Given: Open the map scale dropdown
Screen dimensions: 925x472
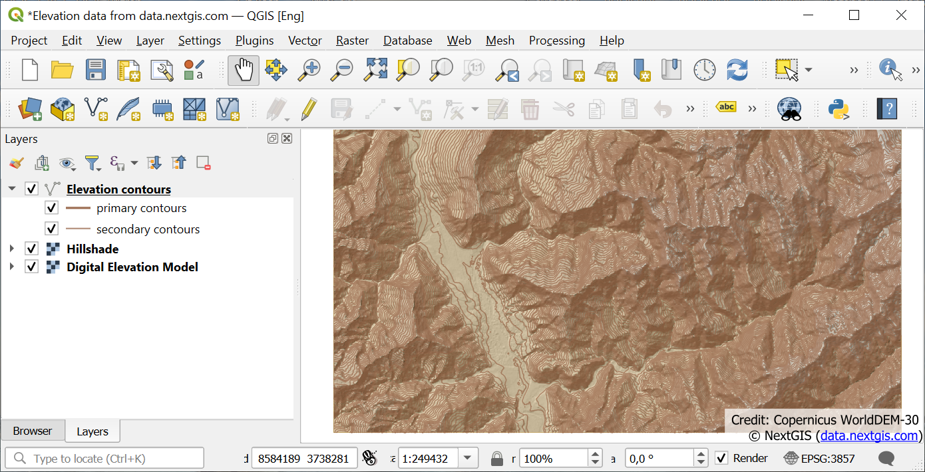Looking at the screenshot, I should pyautogui.click(x=468, y=458).
